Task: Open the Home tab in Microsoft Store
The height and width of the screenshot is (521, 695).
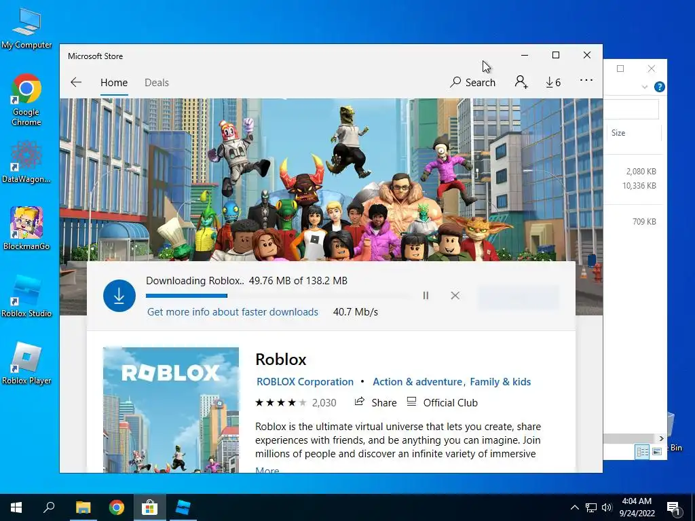Action: click(114, 82)
